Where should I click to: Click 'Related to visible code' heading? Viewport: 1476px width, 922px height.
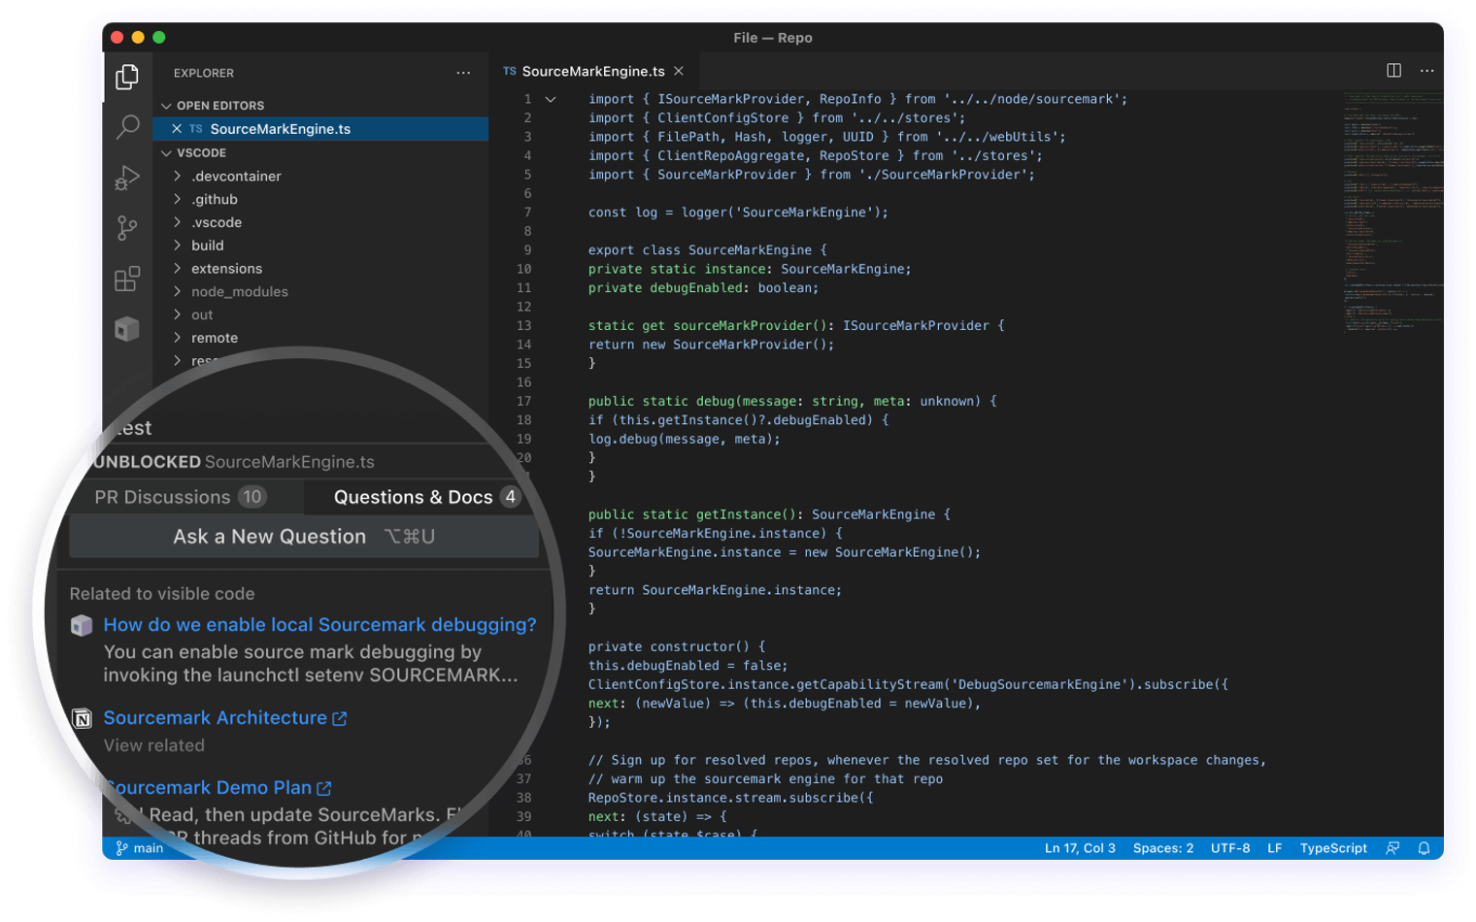162,594
